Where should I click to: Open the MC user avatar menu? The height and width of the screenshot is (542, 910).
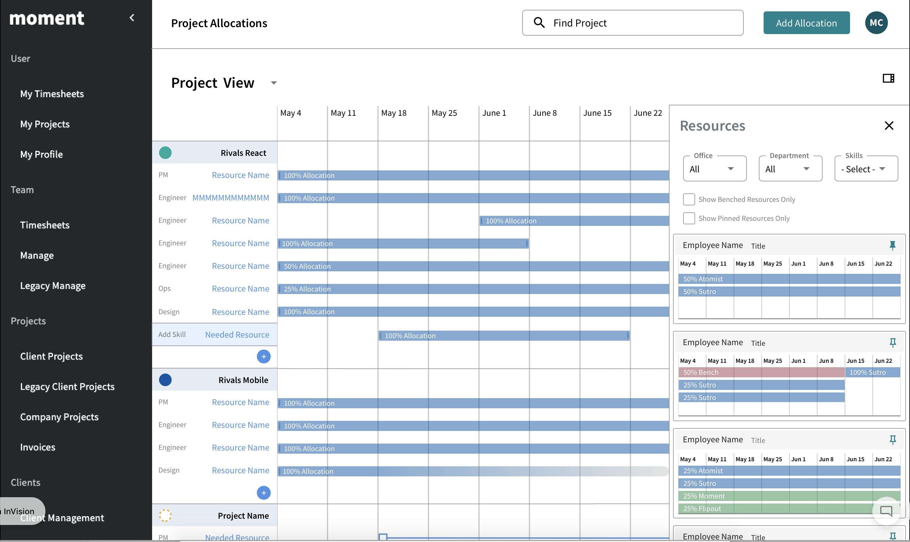[x=876, y=23]
